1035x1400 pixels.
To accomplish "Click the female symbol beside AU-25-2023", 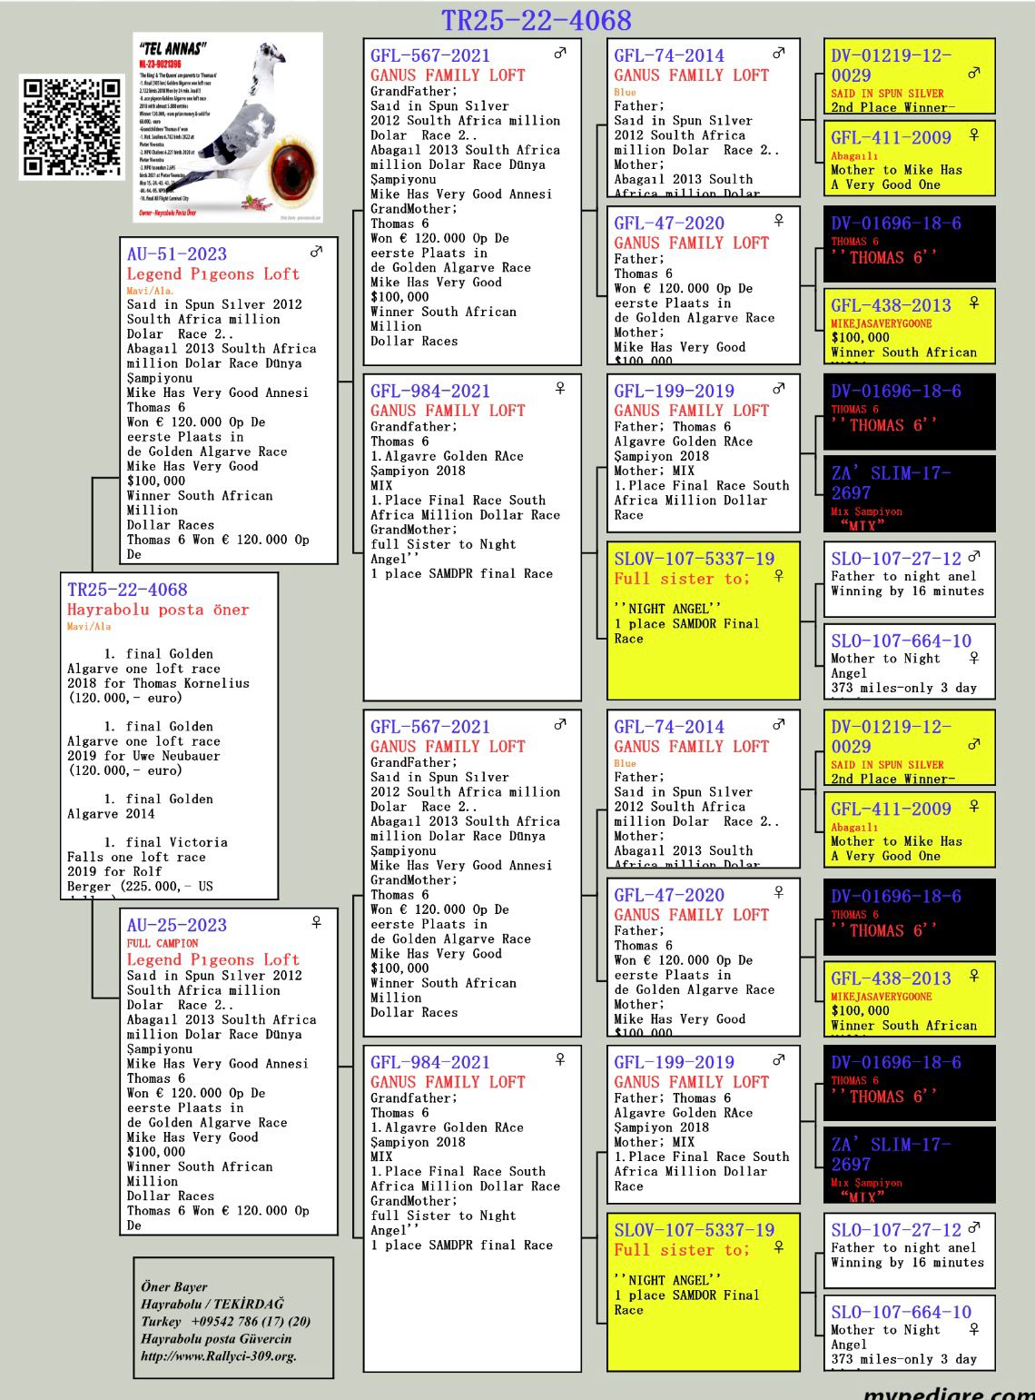I will tap(316, 922).
